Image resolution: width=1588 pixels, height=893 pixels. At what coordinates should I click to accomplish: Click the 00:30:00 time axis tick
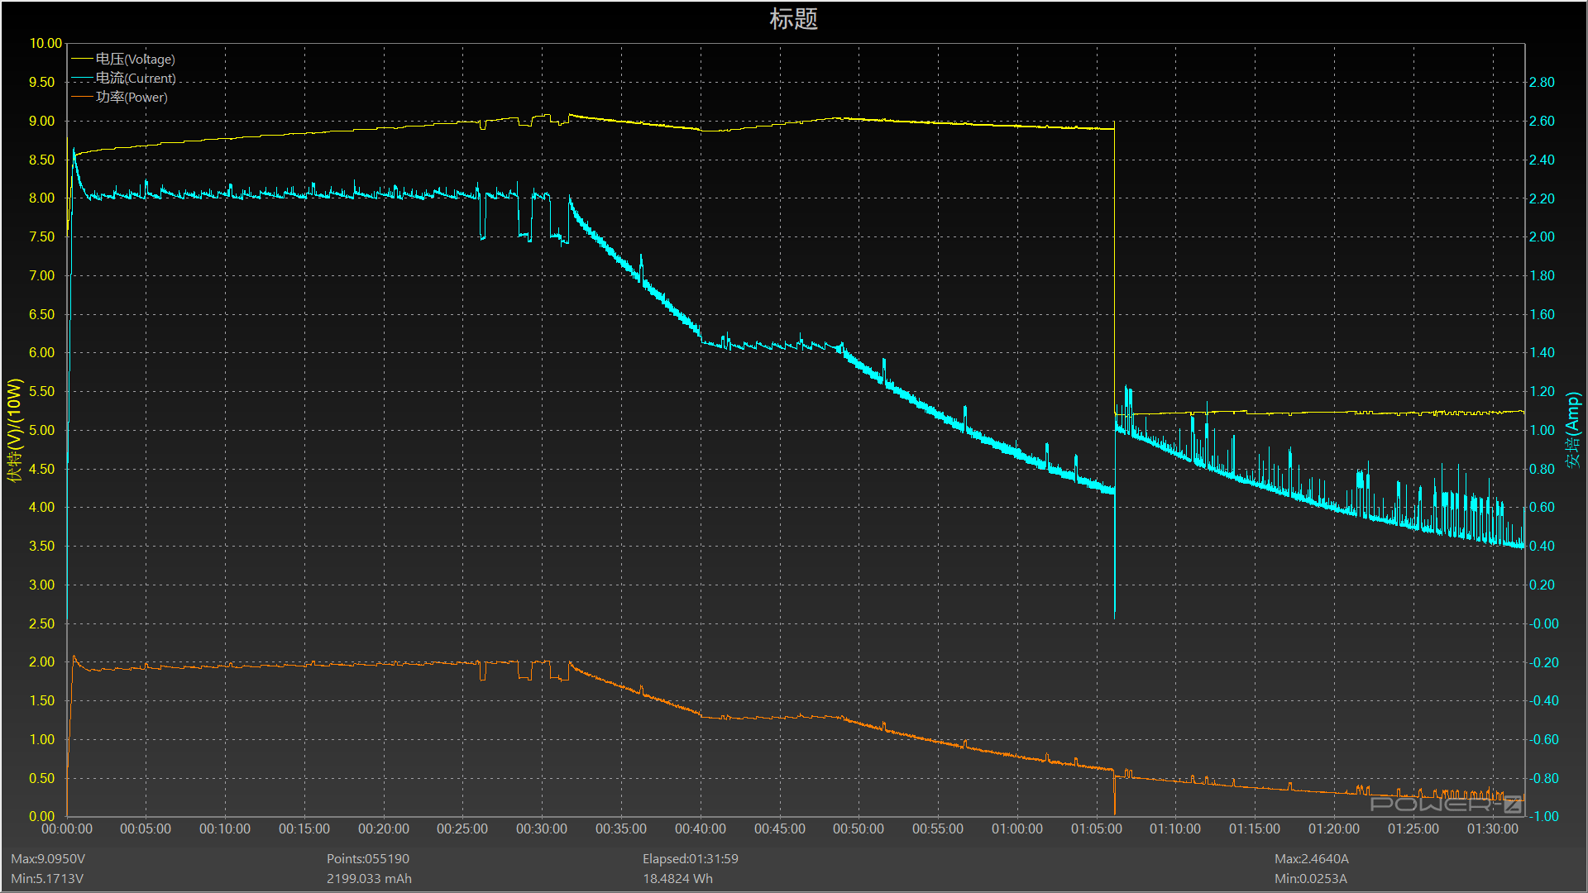(542, 829)
